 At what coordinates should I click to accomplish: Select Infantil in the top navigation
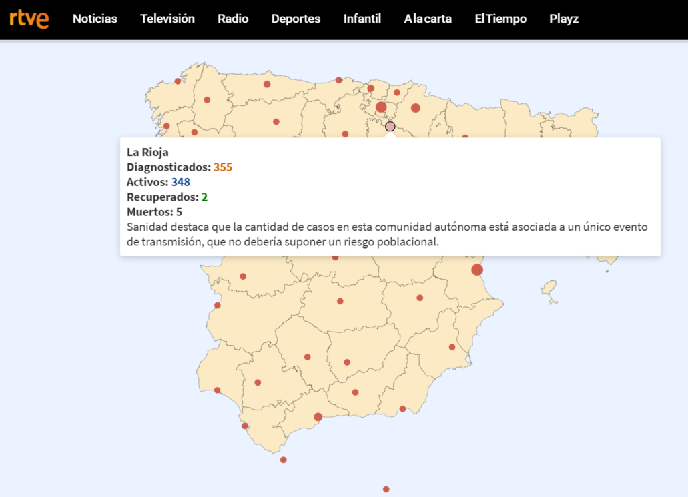click(362, 19)
